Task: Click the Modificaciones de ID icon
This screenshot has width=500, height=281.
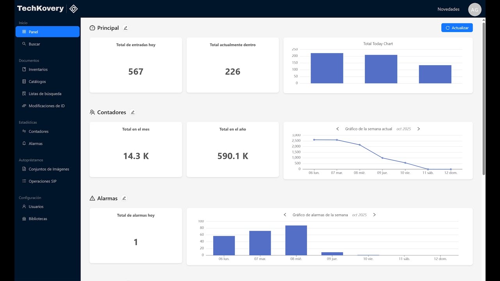Action: (24, 105)
